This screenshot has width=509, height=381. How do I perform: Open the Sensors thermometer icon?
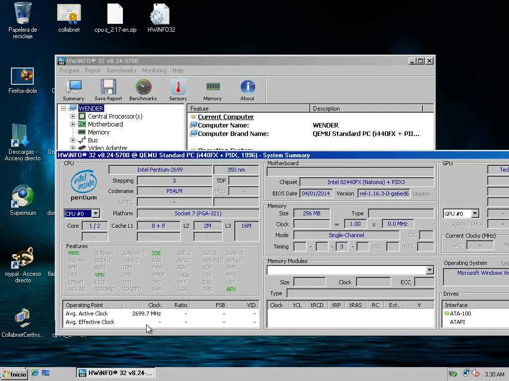(178, 90)
